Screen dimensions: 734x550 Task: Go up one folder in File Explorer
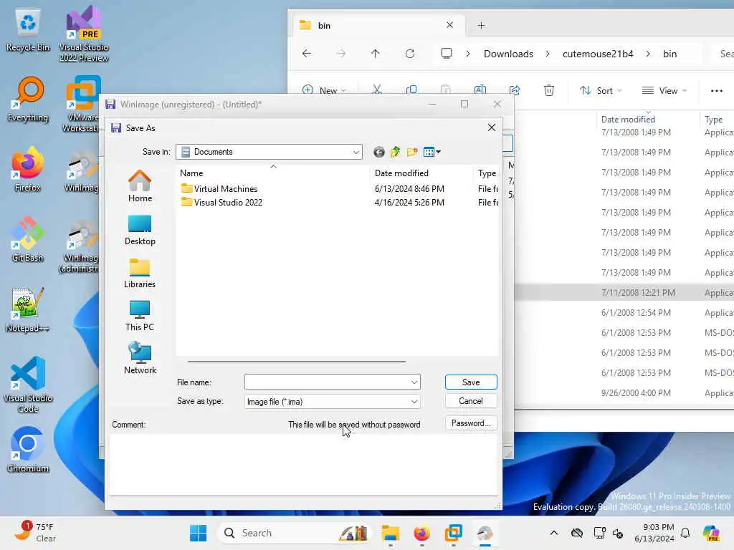tap(375, 54)
